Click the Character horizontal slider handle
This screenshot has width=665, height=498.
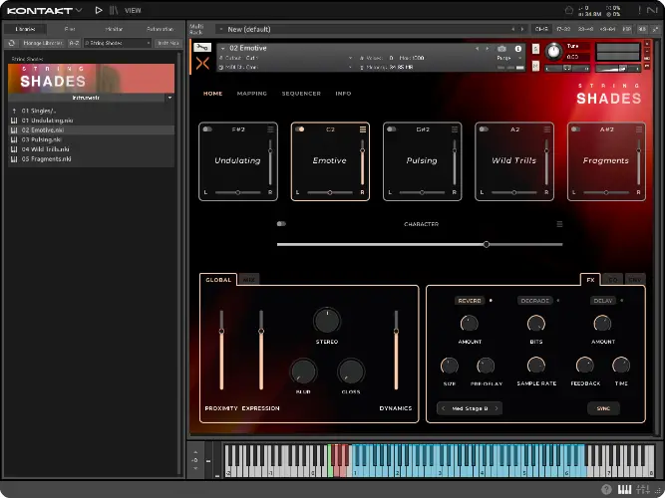486,244
